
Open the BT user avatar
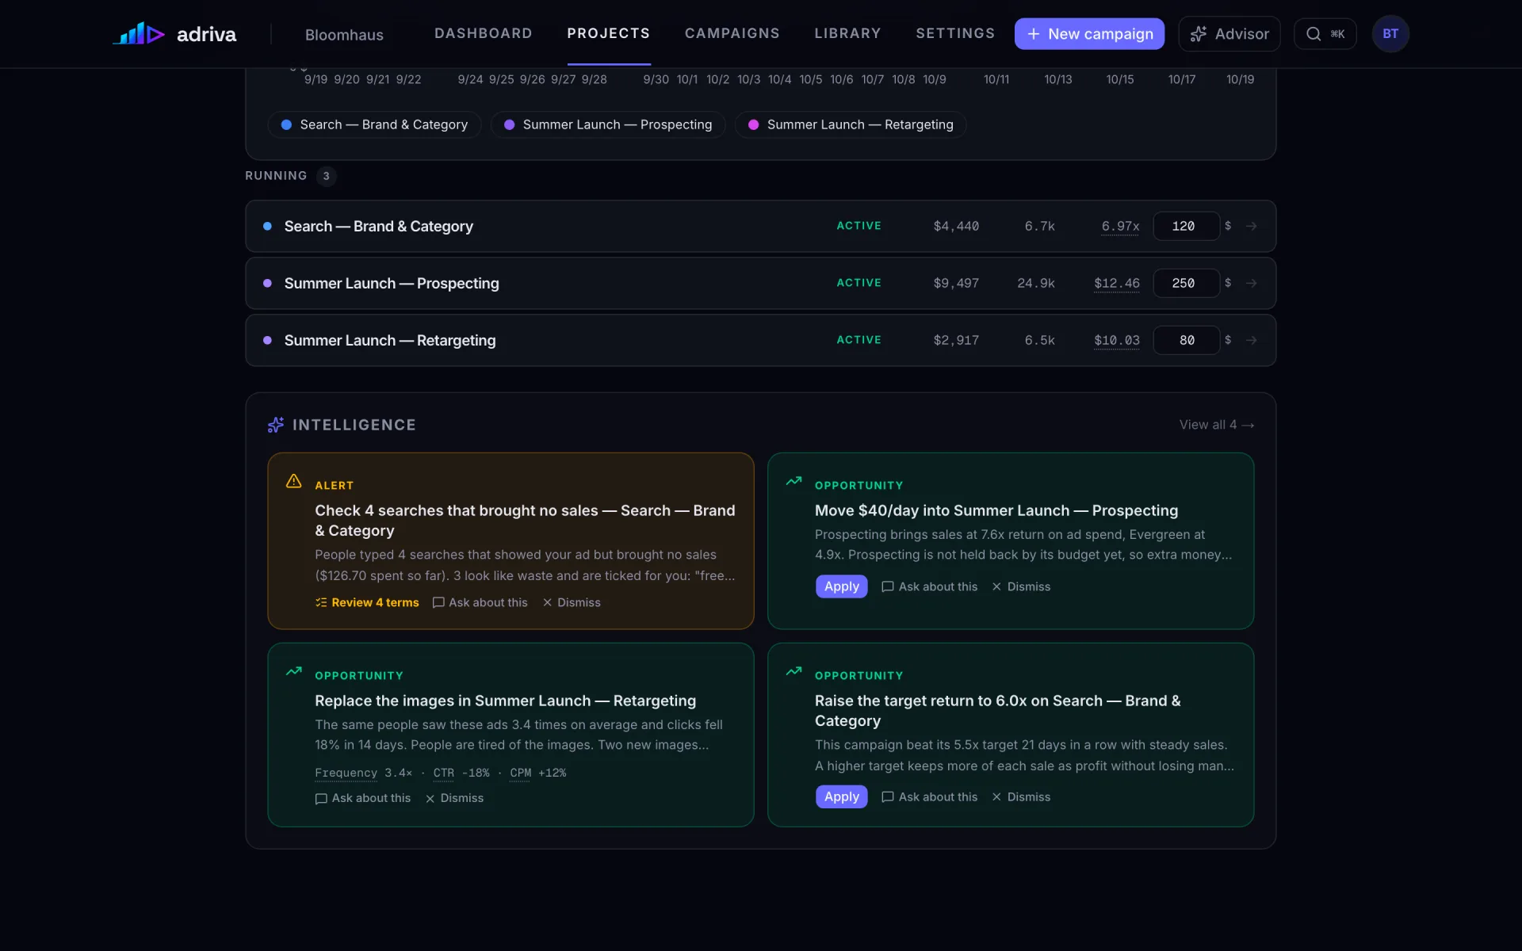click(x=1390, y=33)
